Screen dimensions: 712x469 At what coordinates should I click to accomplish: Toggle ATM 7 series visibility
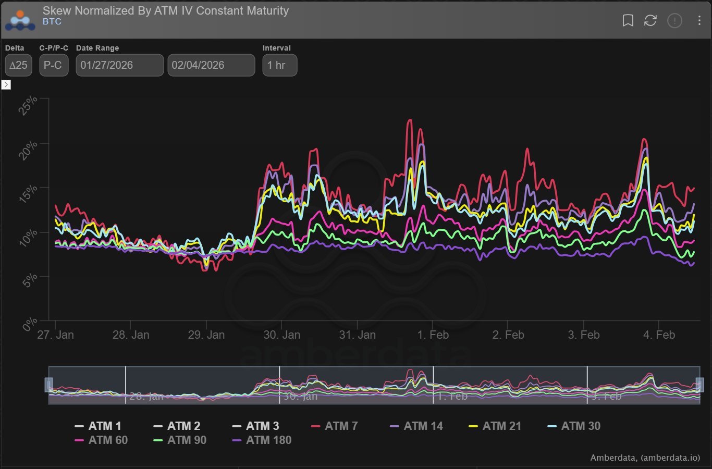[x=341, y=426]
